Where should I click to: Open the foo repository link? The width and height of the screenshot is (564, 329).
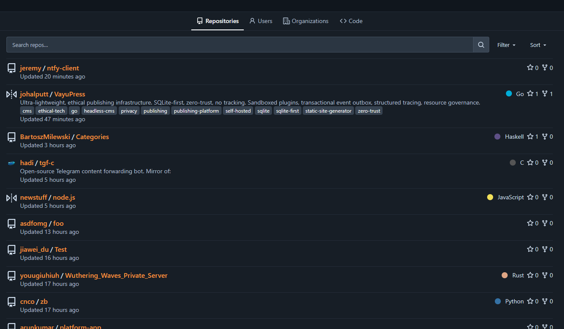tap(58, 224)
